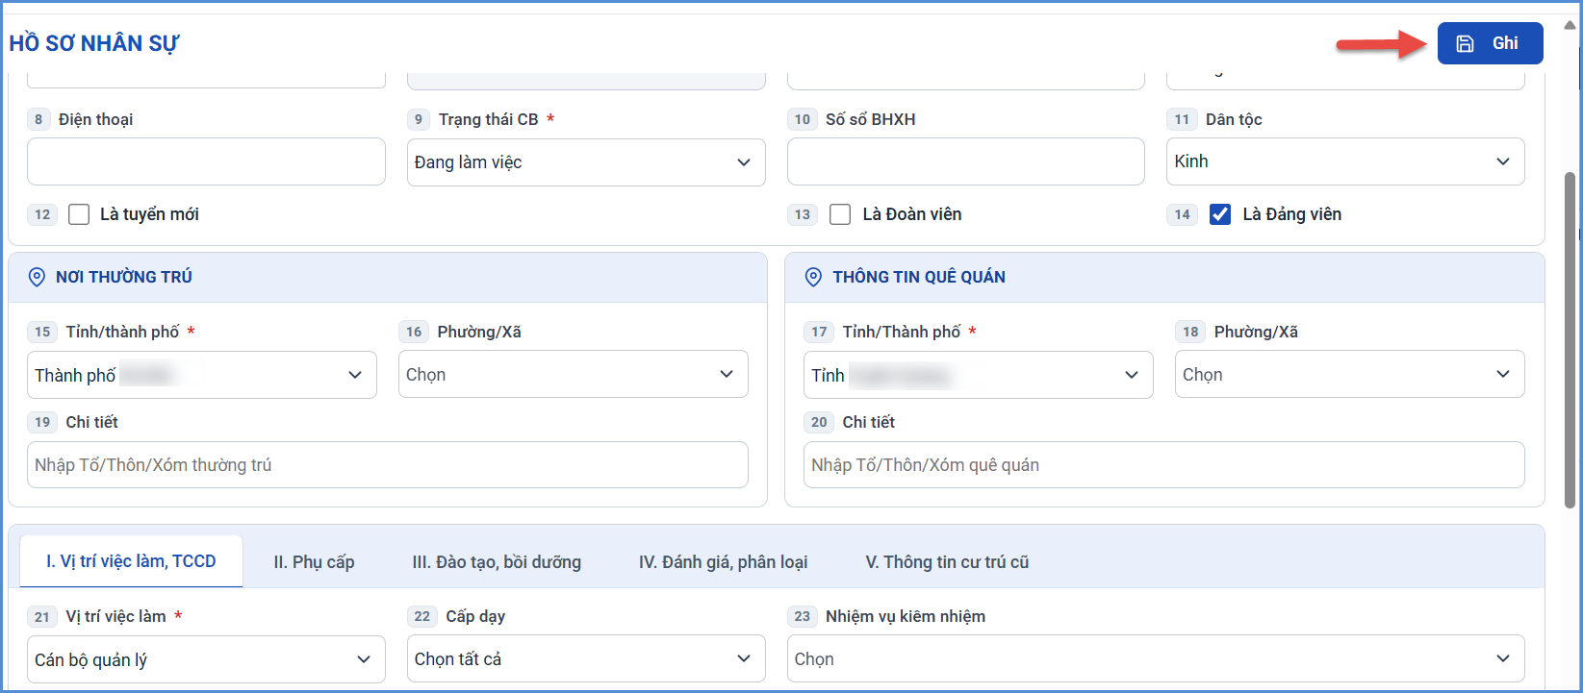Image resolution: width=1583 pixels, height=693 pixels.
Task: Tick the Là tuyển mới checkbox
Action: [x=79, y=214]
